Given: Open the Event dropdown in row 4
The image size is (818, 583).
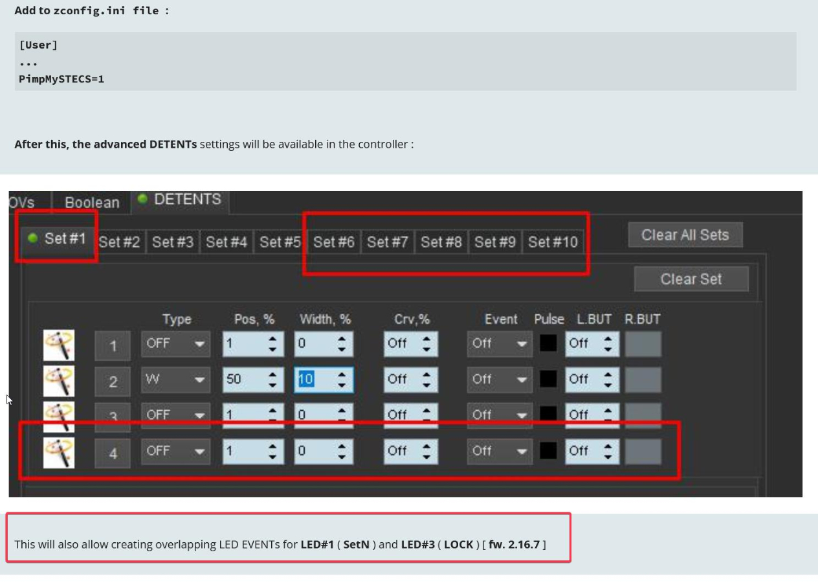Looking at the screenshot, I should [500, 451].
